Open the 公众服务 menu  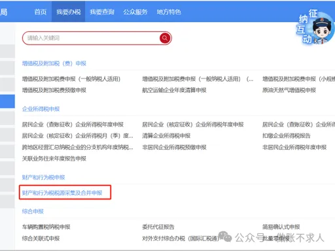135,12
